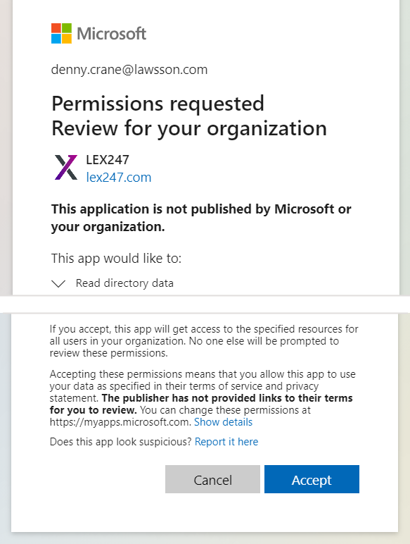Click the LEX247 X-shaped app logo
The width and height of the screenshot is (410, 544).
66,167
